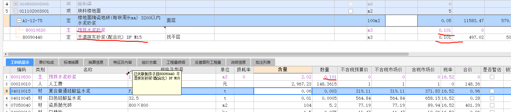Open the 组价方案 tab
Image resolution: width=511 pixels, height=112 pixels.
coord(149,62)
